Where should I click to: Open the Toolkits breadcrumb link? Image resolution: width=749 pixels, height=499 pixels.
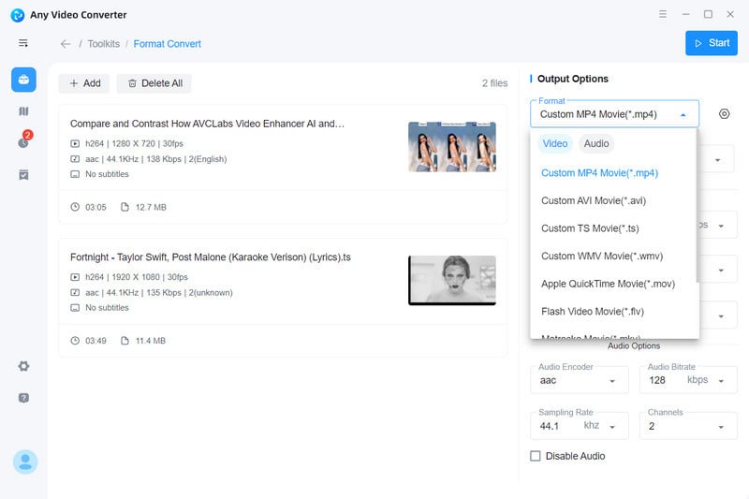(104, 44)
